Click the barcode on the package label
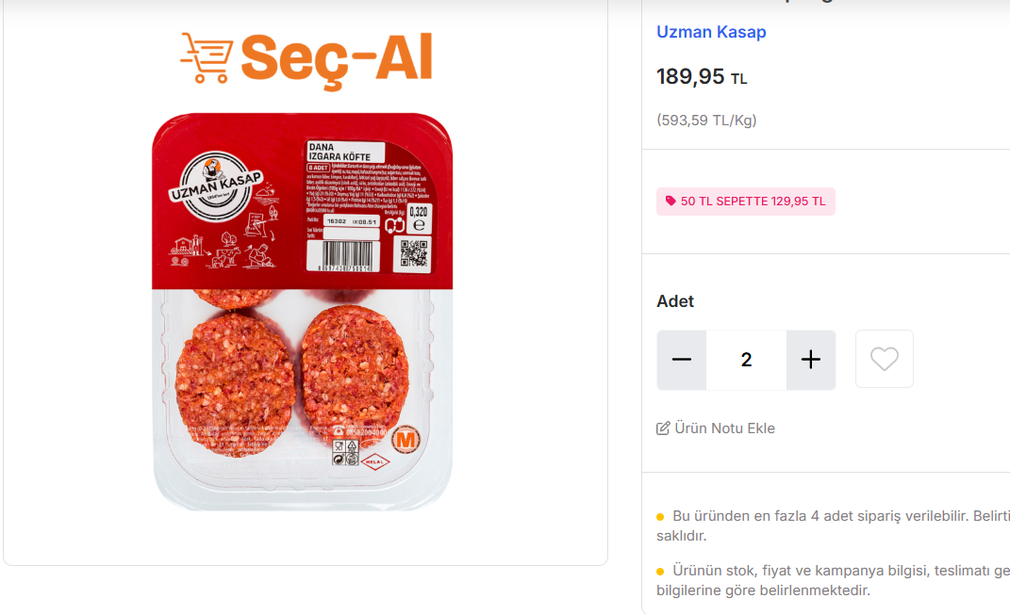 coord(344,254)
